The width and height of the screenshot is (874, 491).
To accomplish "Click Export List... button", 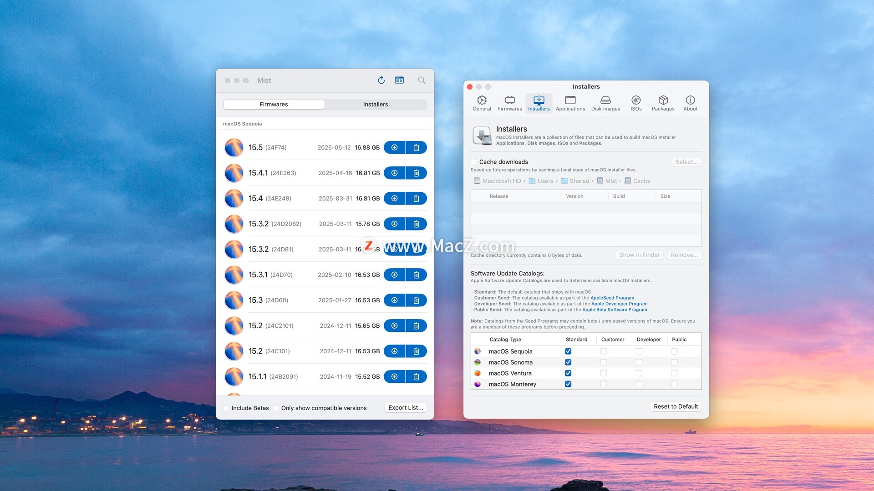I will pos(406,408).
